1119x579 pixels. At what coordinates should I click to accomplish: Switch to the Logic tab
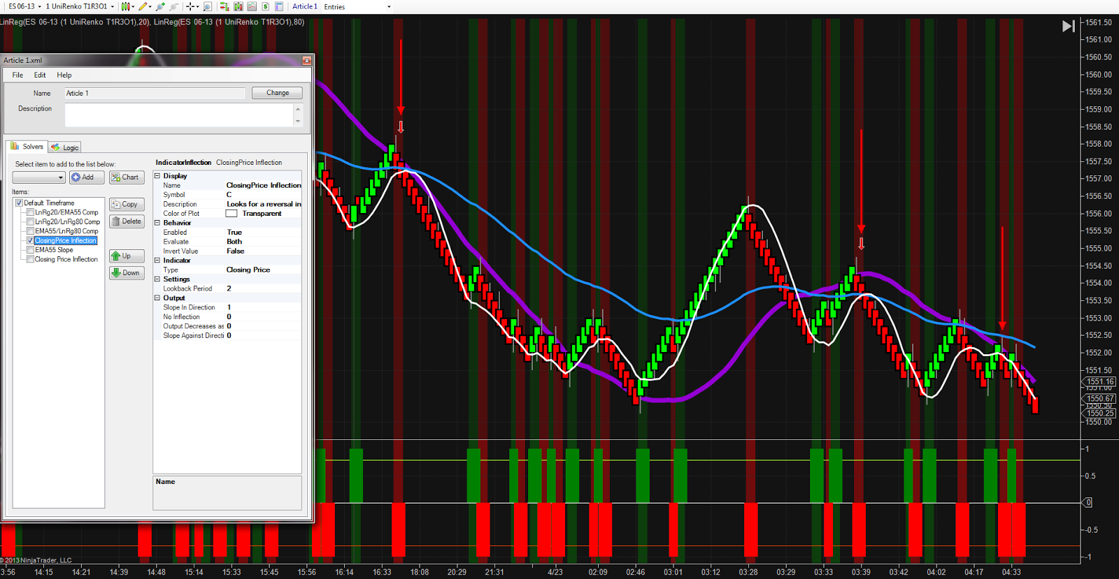[x=64, y=147]
